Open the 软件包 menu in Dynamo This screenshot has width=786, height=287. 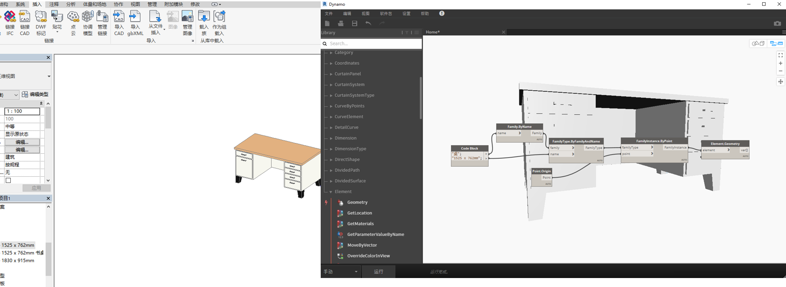click(x=386, y=13)
